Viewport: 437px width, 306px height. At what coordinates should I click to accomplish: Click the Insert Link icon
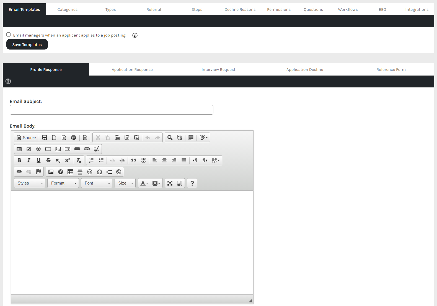coord(19,172)
